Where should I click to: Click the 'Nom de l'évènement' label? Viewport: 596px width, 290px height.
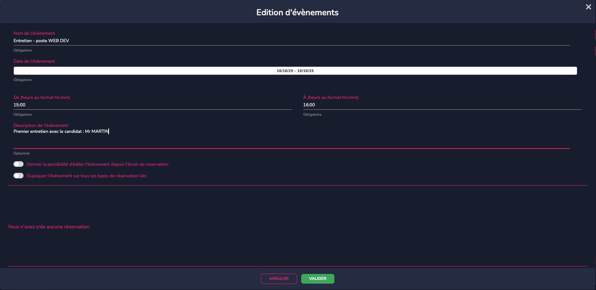click(34, 33)
